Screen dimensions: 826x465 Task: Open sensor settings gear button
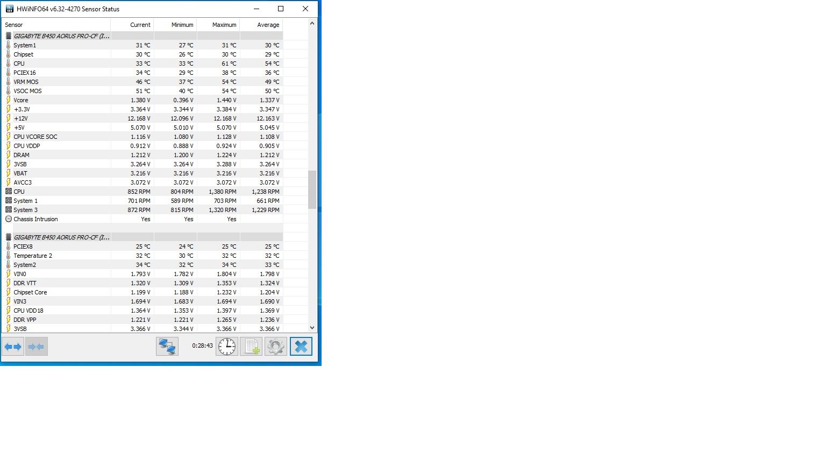coord(276,346)
